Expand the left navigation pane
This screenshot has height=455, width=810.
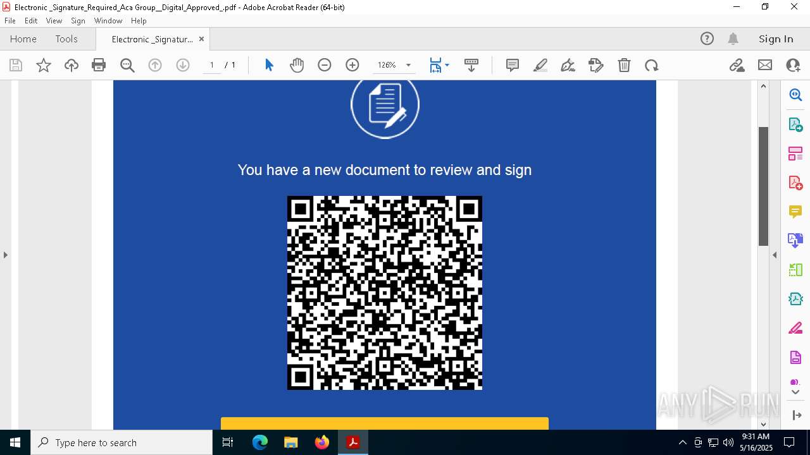click(x=5, y=255)
